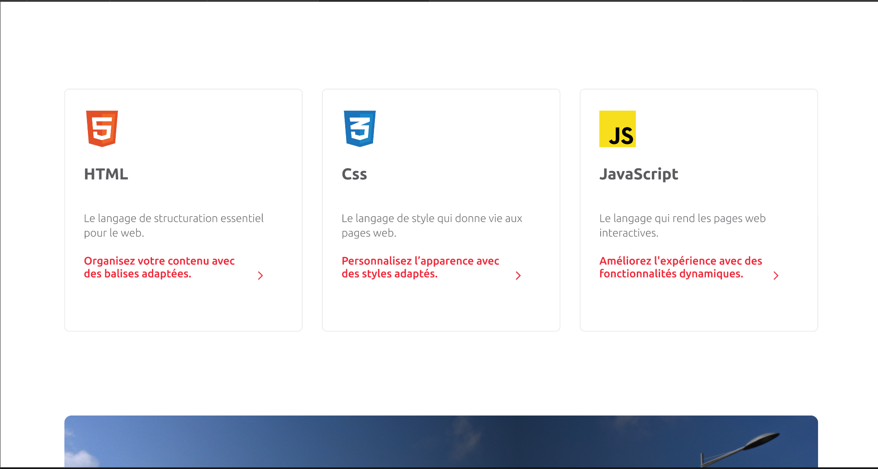Open 'Organisez votre contenu avec des balises adaptées' link
Viewport: 878px width, 469px height.
click(x=159, y=267)
